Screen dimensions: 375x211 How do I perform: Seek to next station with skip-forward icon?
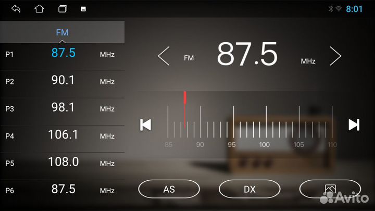[354, 125]
